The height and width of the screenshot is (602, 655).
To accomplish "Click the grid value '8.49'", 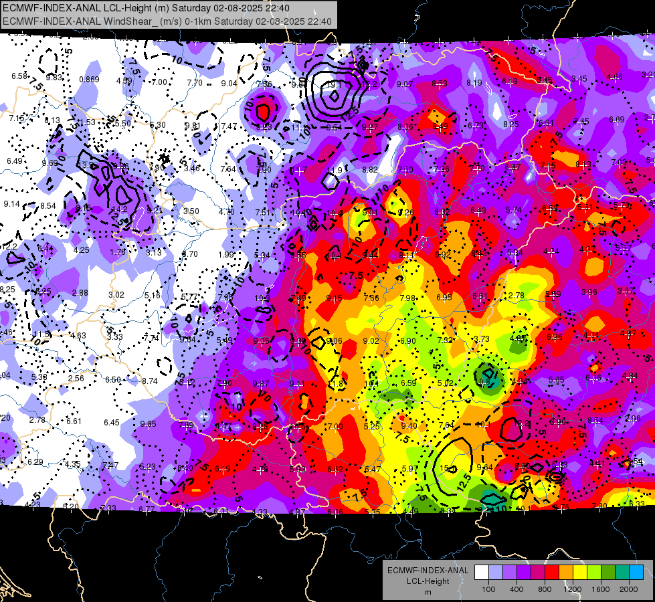I will [440, 126].
